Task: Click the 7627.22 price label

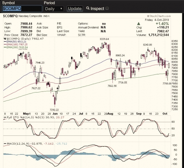Action: pos(36,88)
